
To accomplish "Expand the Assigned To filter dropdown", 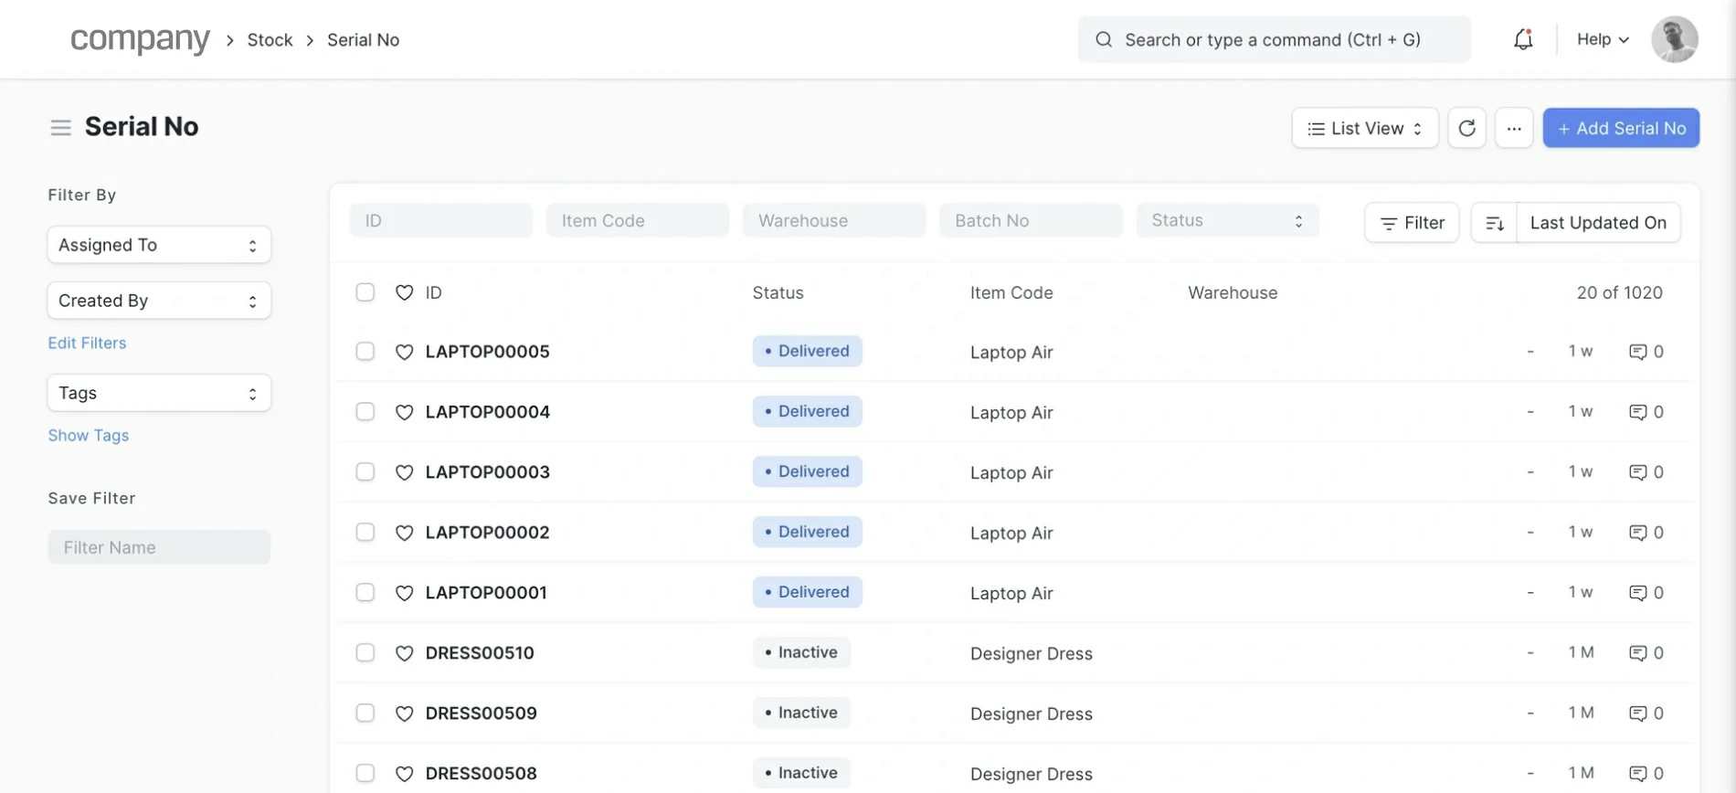I will 159,245.
